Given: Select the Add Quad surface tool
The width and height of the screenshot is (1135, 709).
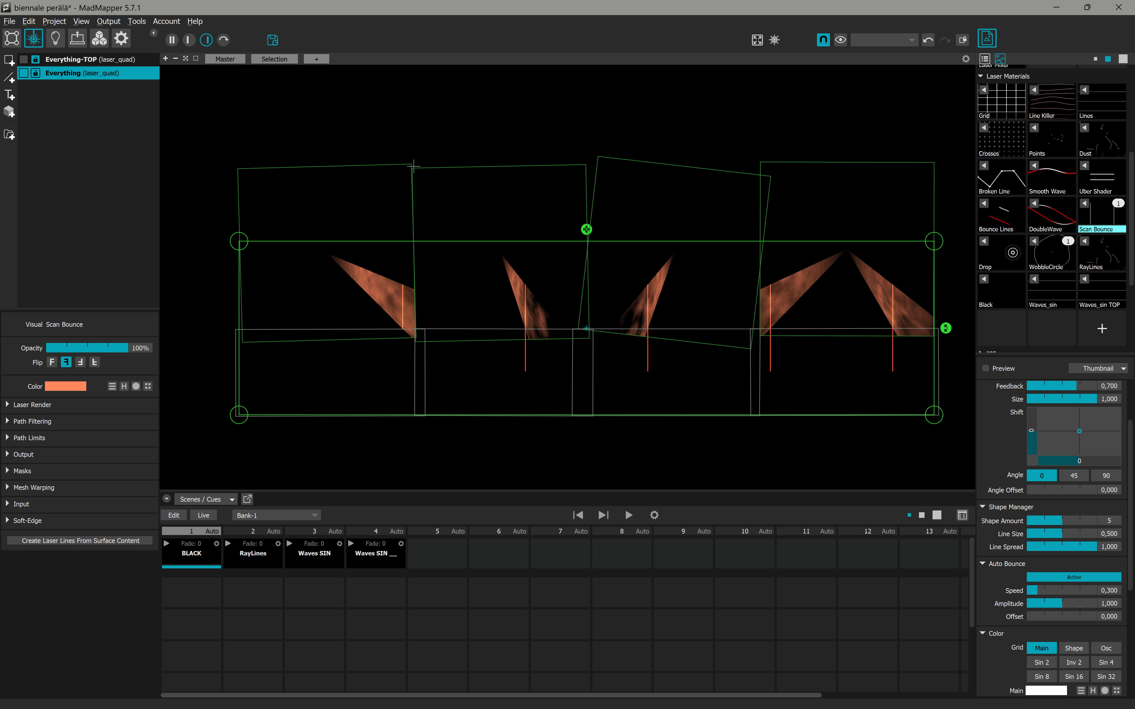Looking at the screenshot, I should tap(9, 60).
